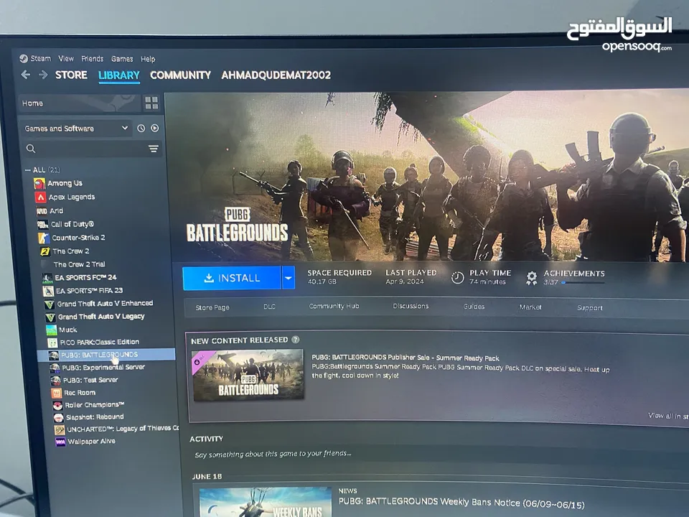Open PUBG Weekly Bans Notice news title
Image resolution: width=689 pixels, height=517 pixels.
tap(461, 503)
